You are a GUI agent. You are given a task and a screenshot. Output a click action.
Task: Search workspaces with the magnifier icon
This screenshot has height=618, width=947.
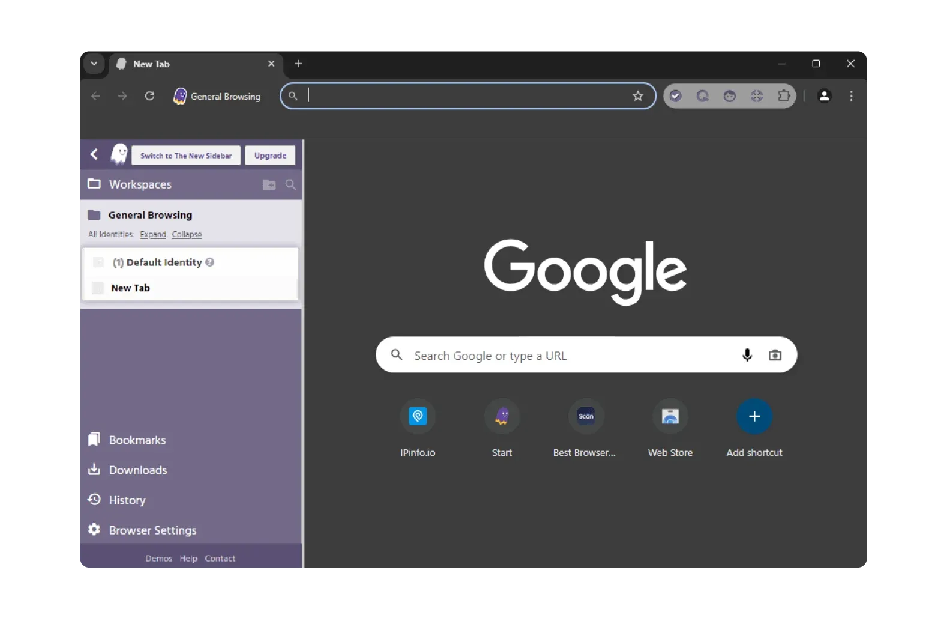pyautogui.click(x=290, y=185)
